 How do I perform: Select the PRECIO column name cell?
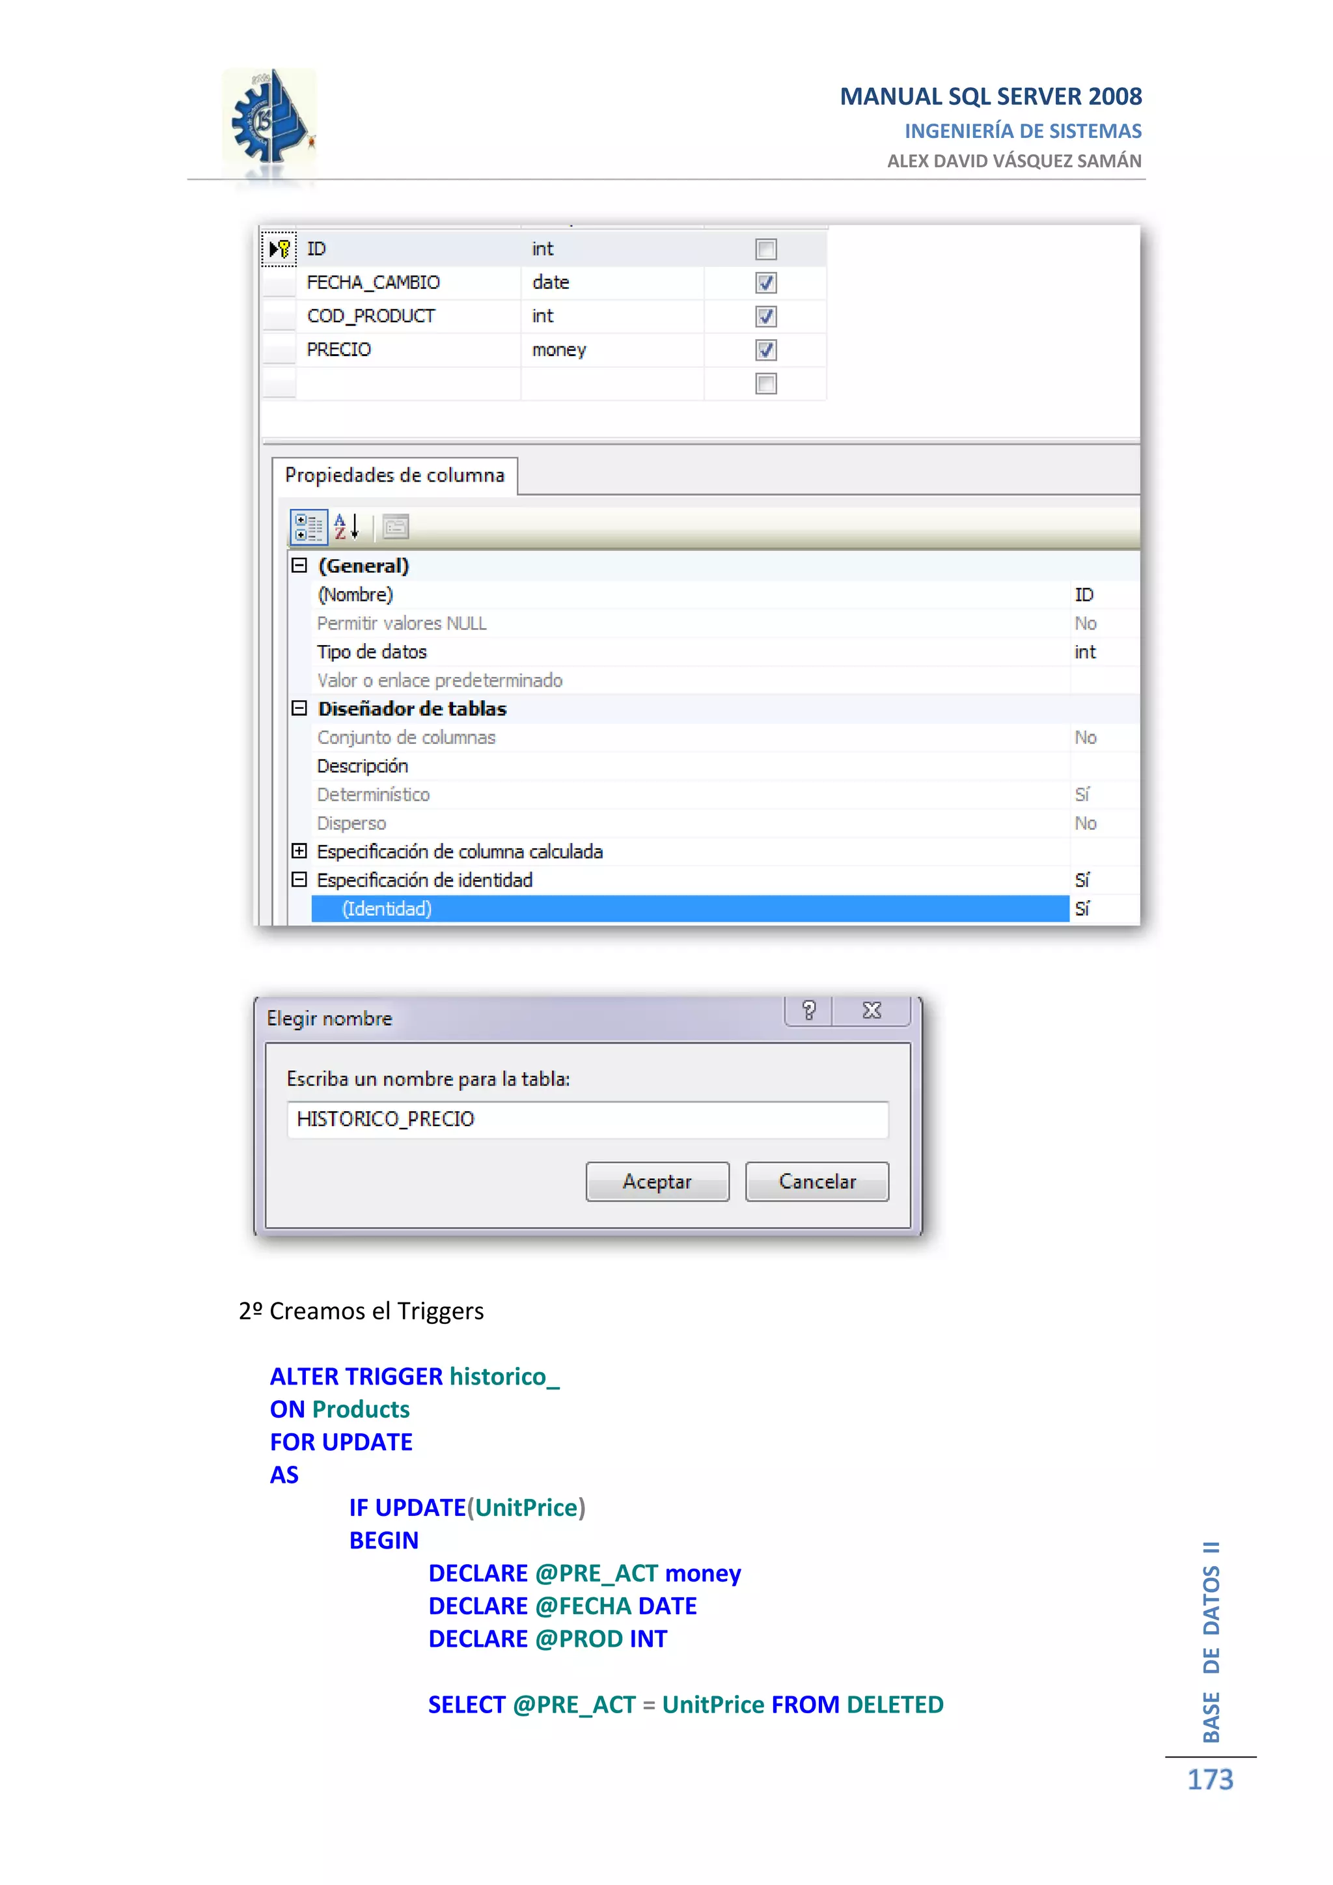tap(408, 350)
